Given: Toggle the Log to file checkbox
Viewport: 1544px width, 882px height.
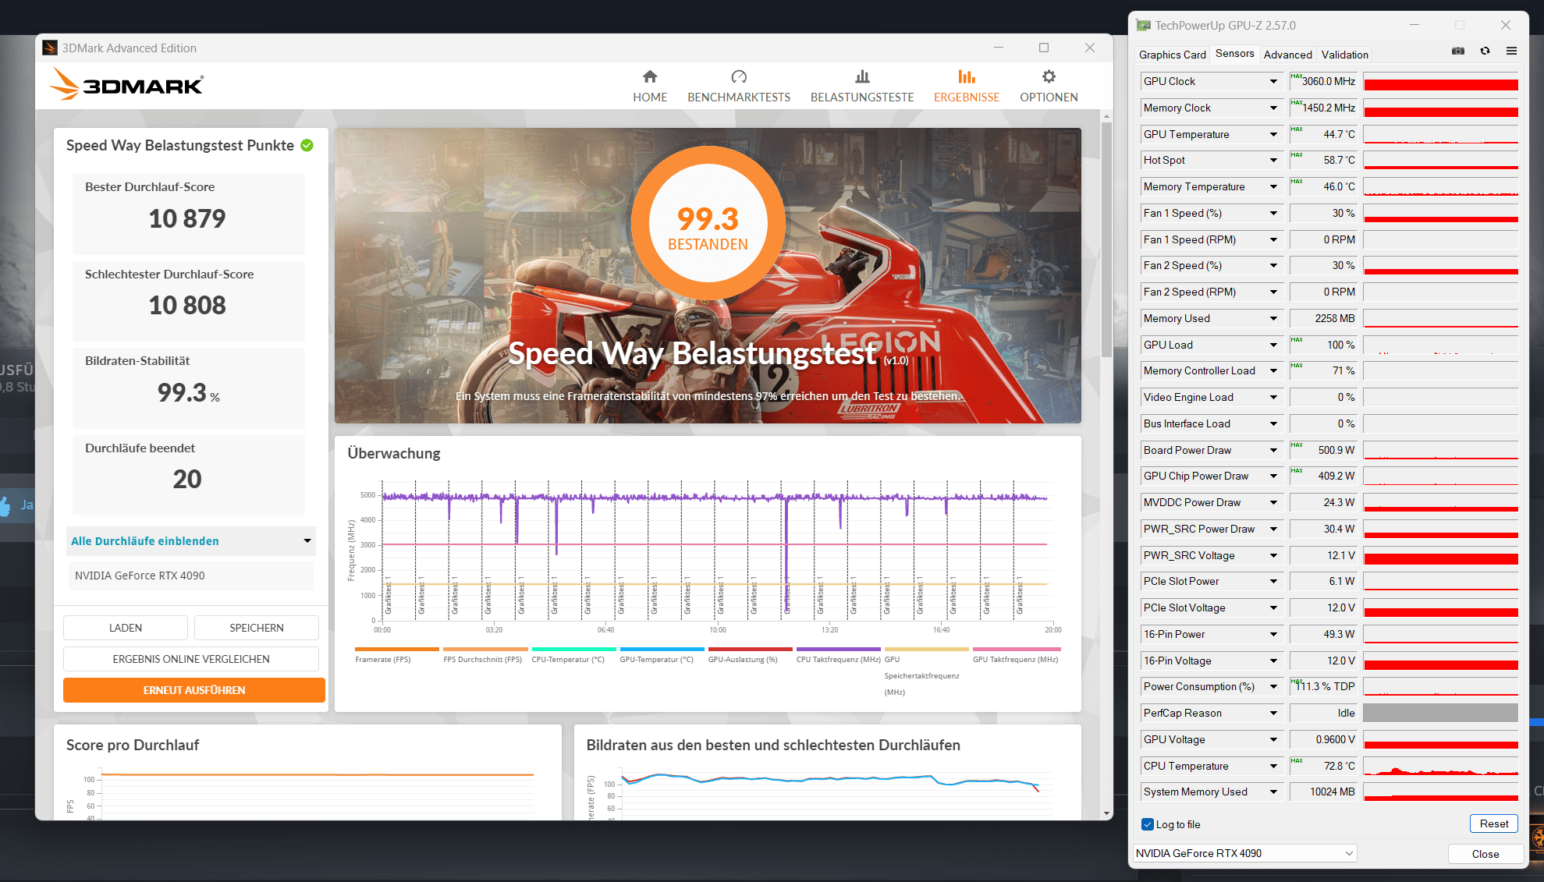Looking at the screenshot, I should click(1148, 824).
